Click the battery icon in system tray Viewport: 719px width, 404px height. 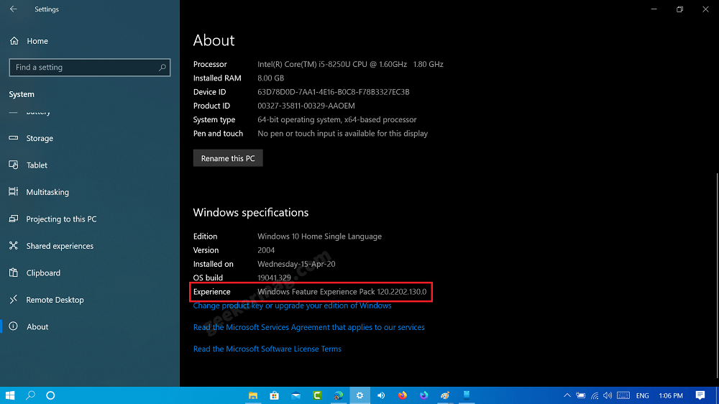(580, 395)
